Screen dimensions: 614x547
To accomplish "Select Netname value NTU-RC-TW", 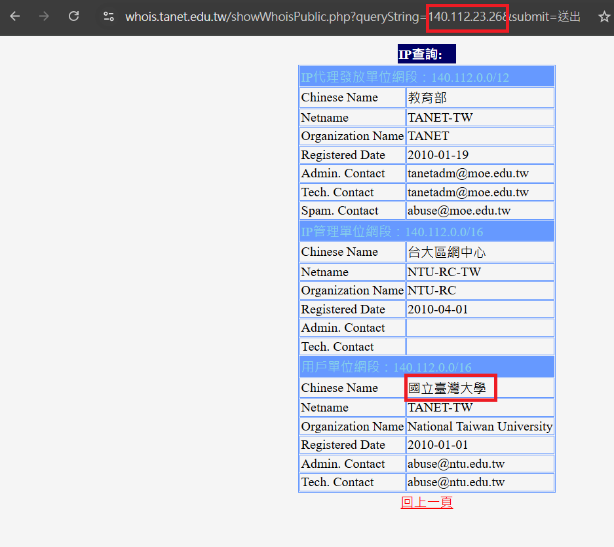I will point(480,272).
